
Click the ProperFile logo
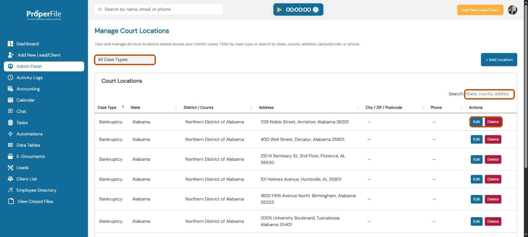[44, 14]
